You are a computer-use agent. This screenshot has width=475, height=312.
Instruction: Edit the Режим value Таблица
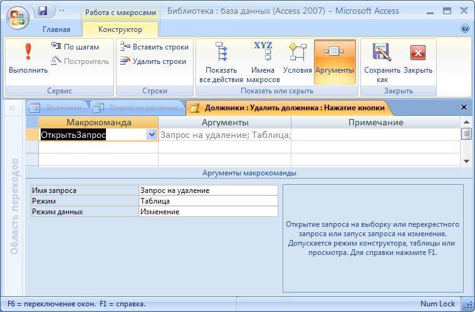point(209,201)
